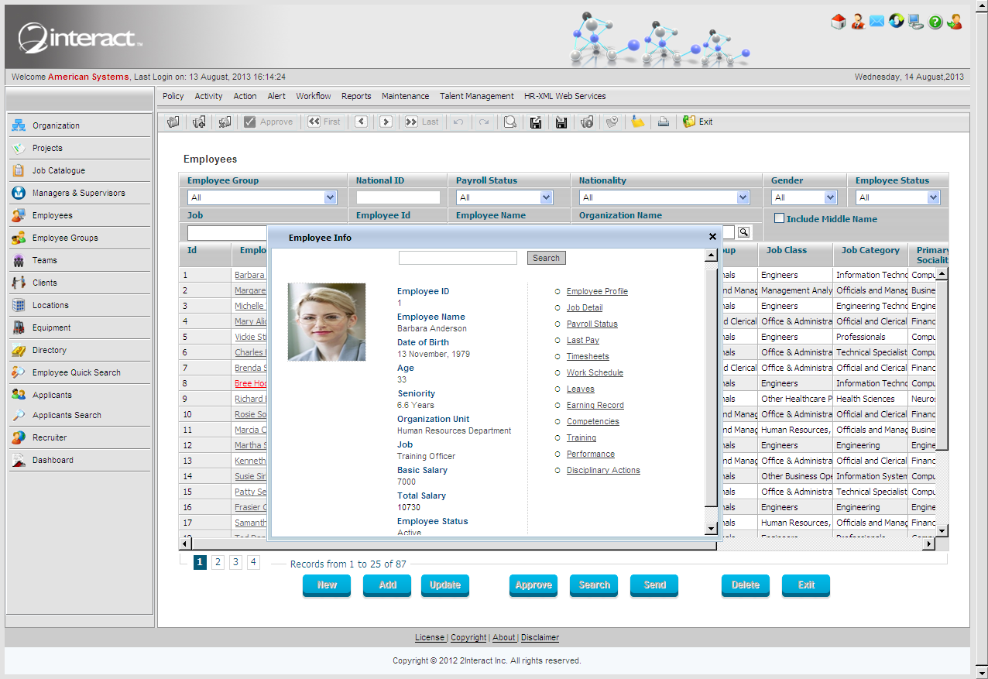Screen dimensions: 988x679
Task: Click the magnifier search icon in toolbar
Action: click(x=509, y=122)
